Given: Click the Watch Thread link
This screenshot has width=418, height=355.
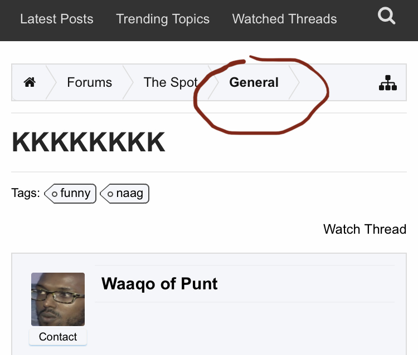Looking at the screenshot, I should pos(364,229).
